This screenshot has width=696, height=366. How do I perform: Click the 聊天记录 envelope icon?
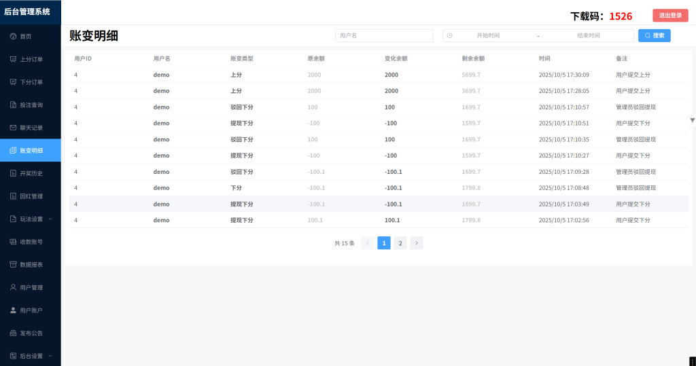pyautogui.click(x=13, y=128)
